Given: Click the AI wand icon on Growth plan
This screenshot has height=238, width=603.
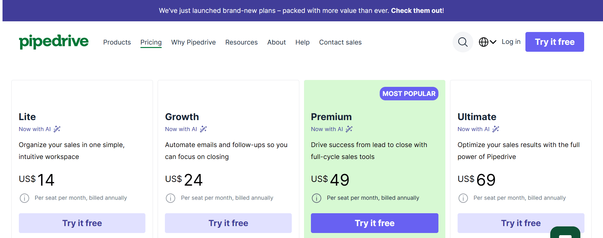Looking at the screenshot, I should coord(203,129).
